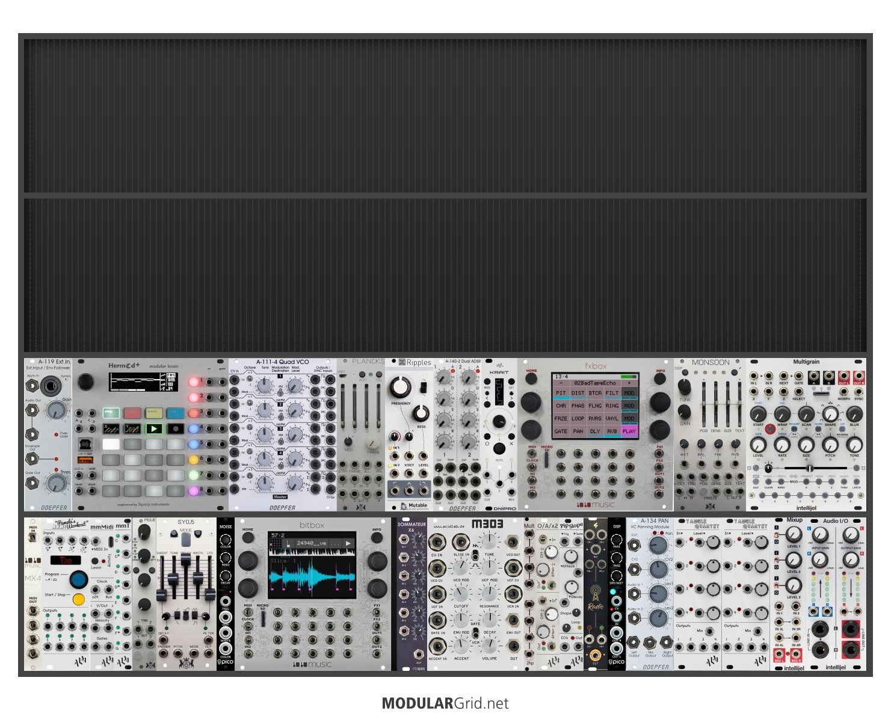Click the blue Program encoder on Pamela's Workout

78,580
